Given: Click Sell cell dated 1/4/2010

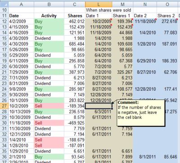Looking at the screenshot, I should (x=49, y=140).
